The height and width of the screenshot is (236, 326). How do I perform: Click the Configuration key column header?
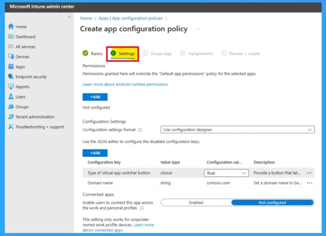[x=104, y=162]
